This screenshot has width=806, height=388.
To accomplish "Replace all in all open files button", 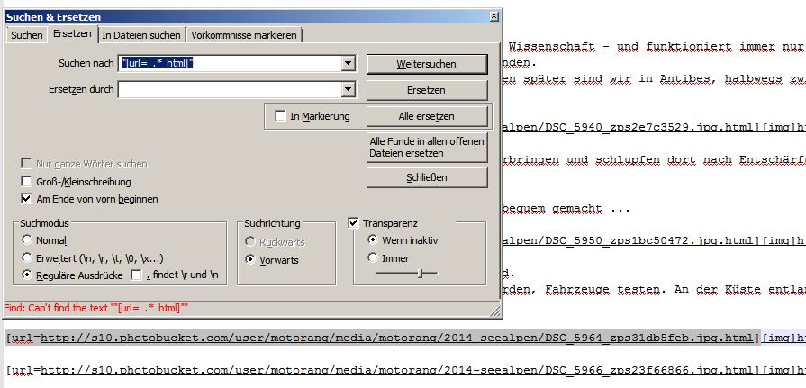I will [427, 148].
